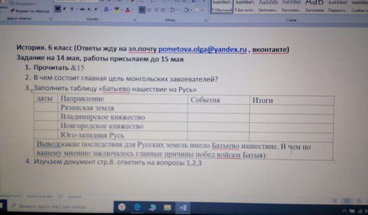Open line spacing options
The image size is (368, 215).
point(173,10)
